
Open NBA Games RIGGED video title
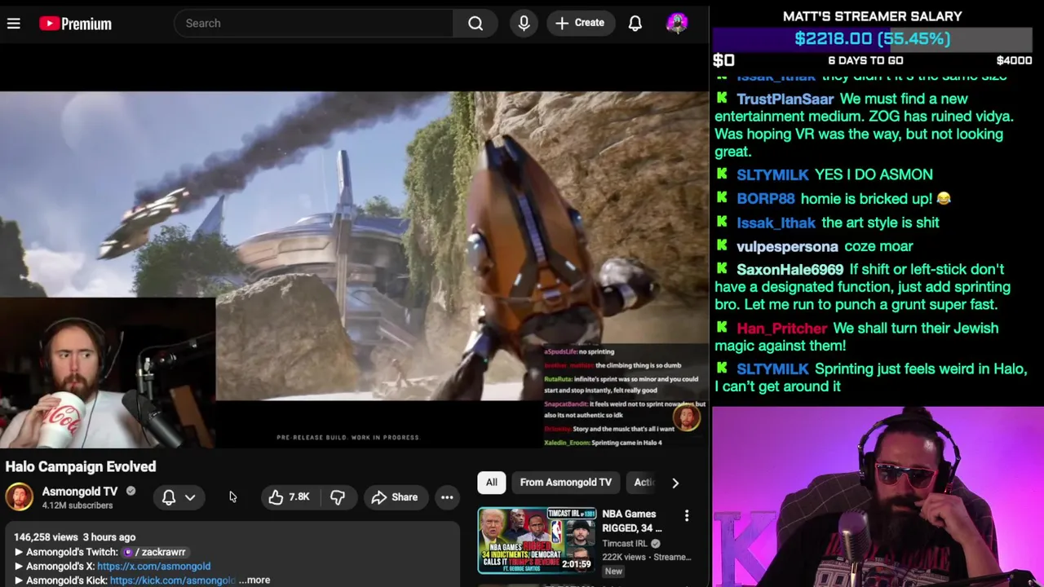tap(631, 521)
